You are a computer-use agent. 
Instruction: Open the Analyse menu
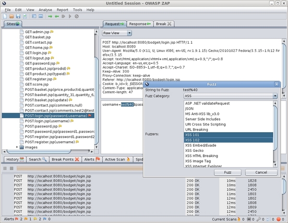(x=45, y=10)
